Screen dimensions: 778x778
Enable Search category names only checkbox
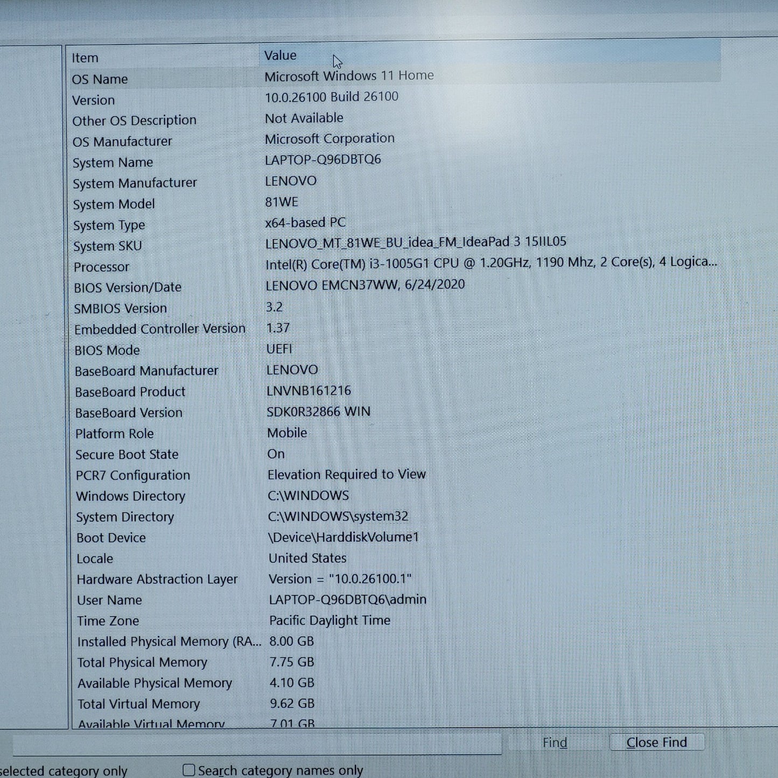[x=189, y=770]
